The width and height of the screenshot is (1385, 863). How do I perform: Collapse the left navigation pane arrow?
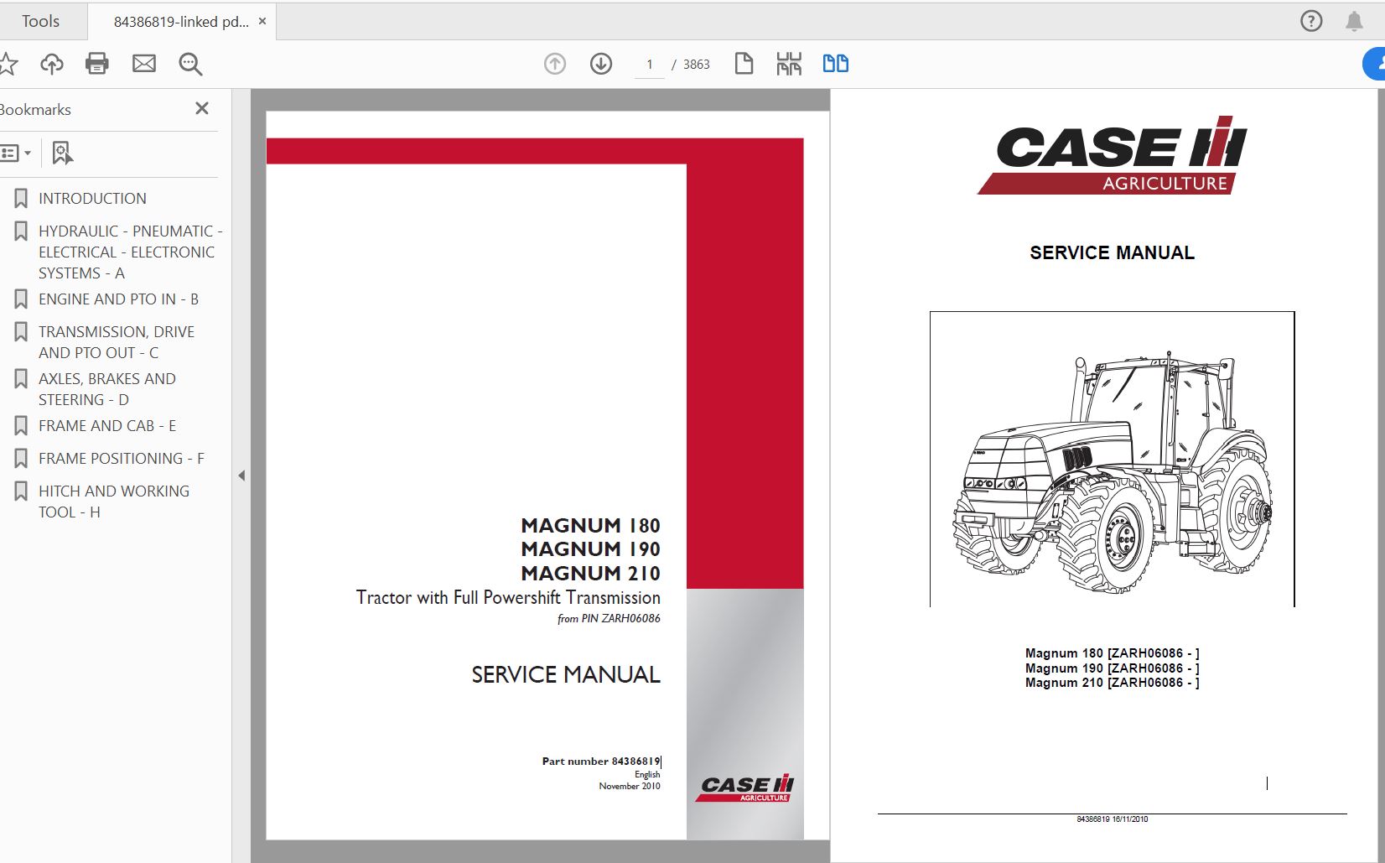pyautogui.click(x=241, y=476)
